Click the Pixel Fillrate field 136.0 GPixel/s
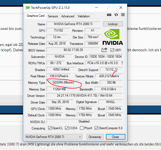This screenshot has height=150, width=161. (59, 76)
